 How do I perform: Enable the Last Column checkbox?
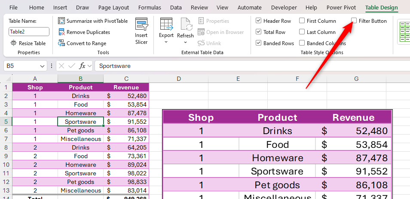(302, 32)
